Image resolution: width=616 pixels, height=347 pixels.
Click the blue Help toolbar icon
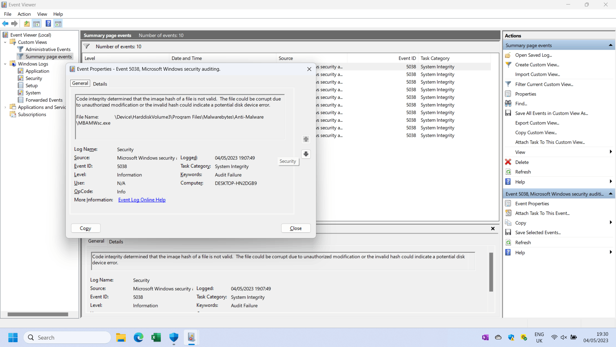pyautogui.click(x=48, y=24)
